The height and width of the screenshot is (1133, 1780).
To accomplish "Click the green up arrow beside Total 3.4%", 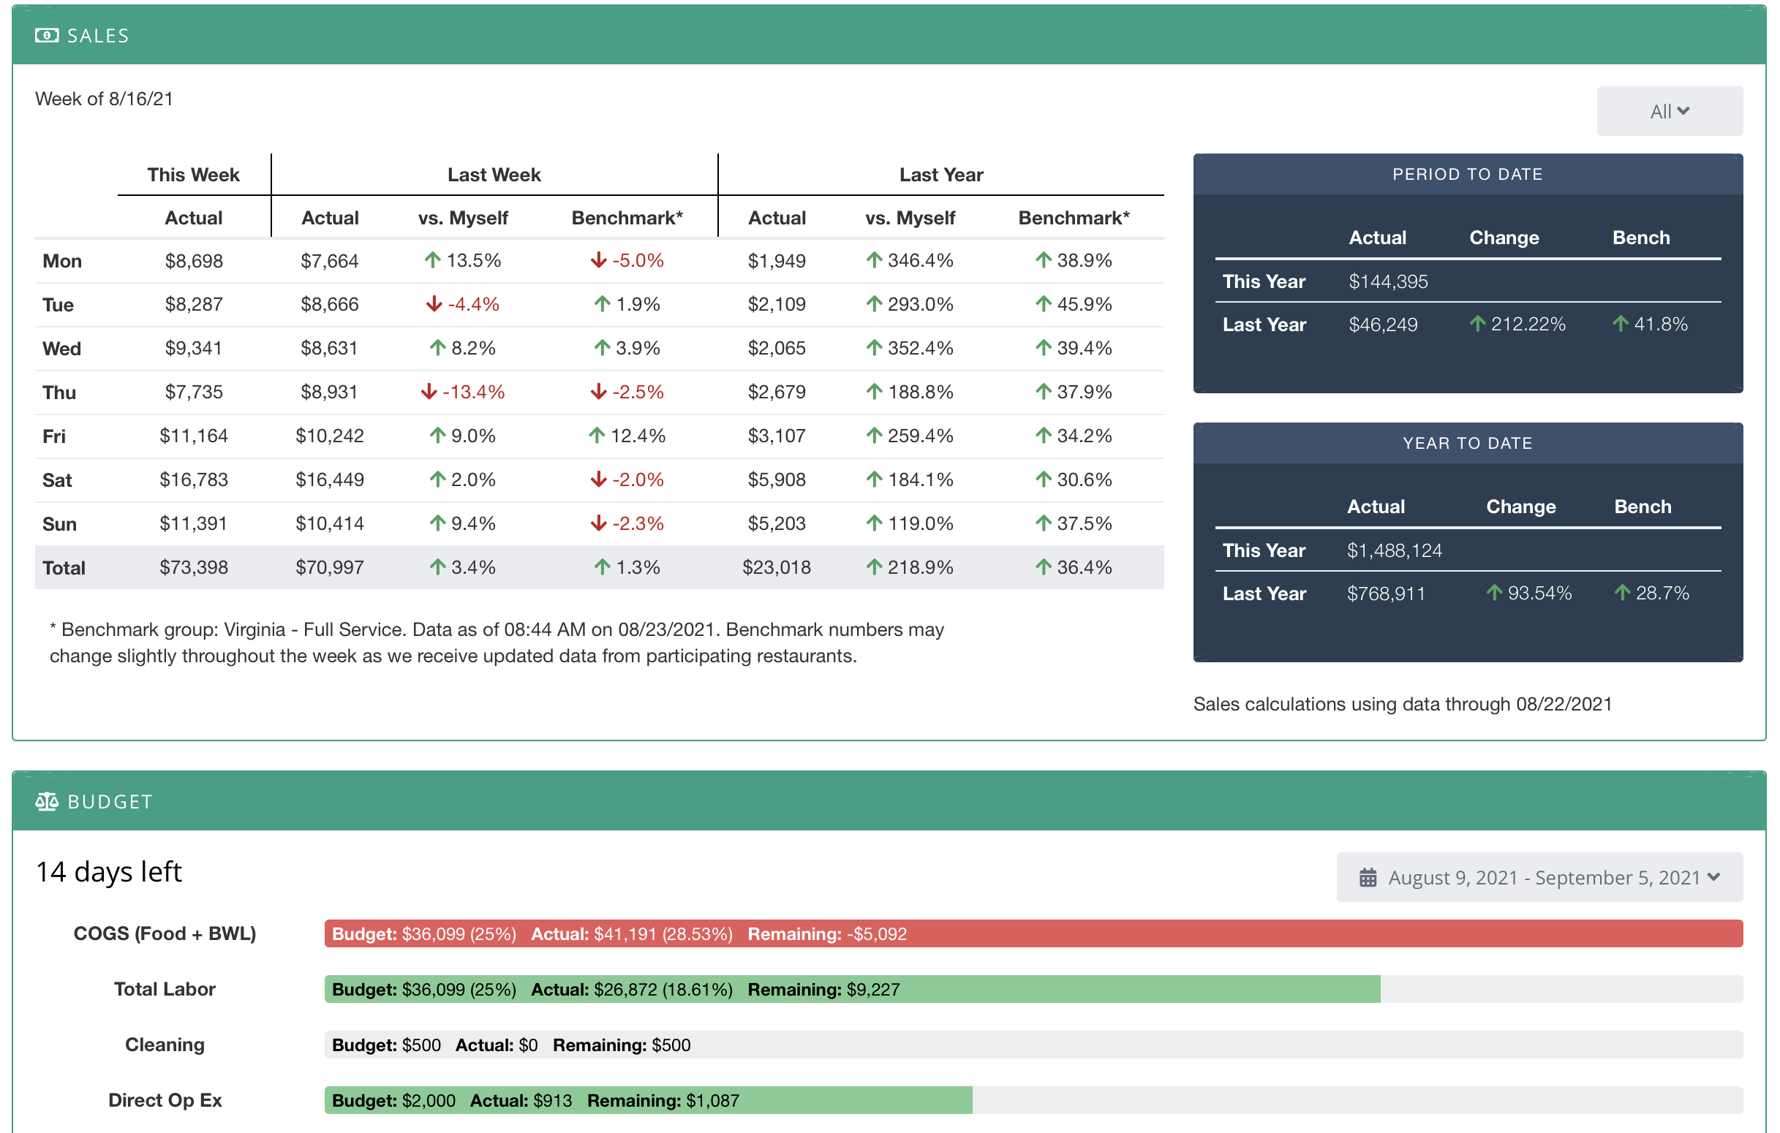I will point(437,567).
